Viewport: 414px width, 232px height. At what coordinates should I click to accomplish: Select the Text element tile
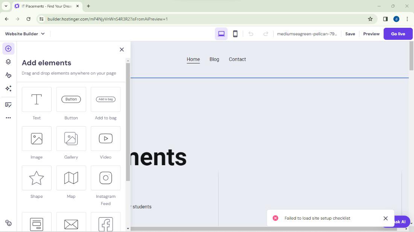pos(37,99)
